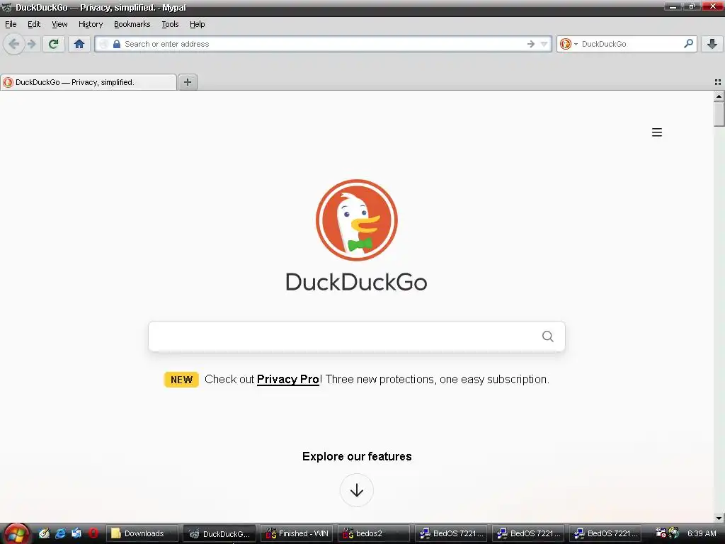Open the View menu
This screenshot has width=725, height=544.
59,24
